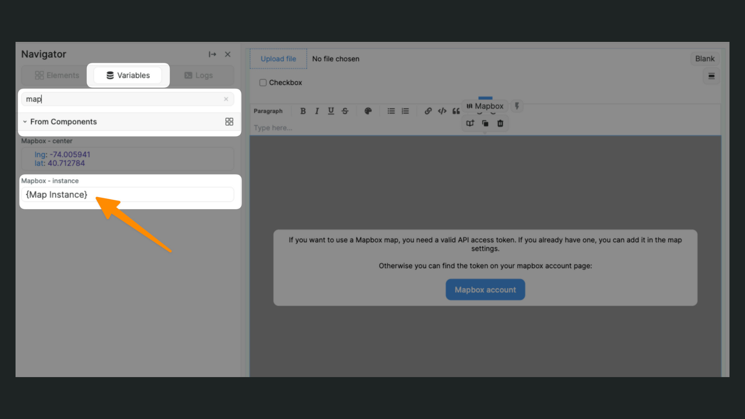
Task: Collapse the From Components section
Action: pos(25,121)
